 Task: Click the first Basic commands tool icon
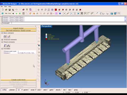click(x=5, y=36)
